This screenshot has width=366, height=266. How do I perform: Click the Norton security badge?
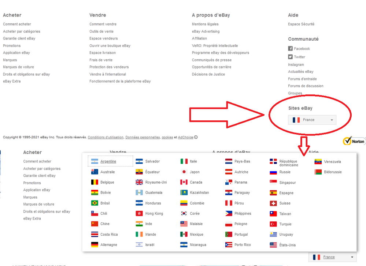tap(354, 141)
